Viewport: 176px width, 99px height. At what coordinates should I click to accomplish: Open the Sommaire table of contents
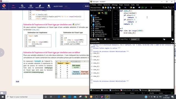[x=31, y=6]
